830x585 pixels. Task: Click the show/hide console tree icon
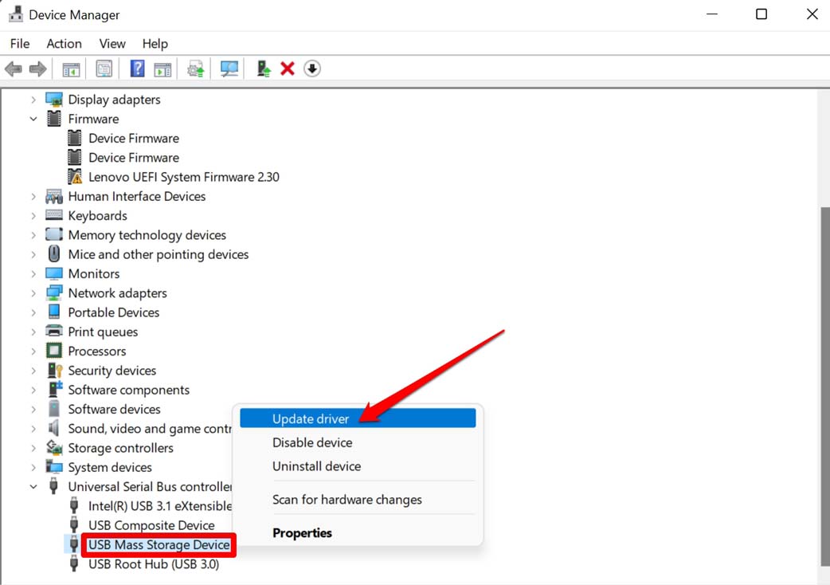pyautogui.click(x=71, y=69)
